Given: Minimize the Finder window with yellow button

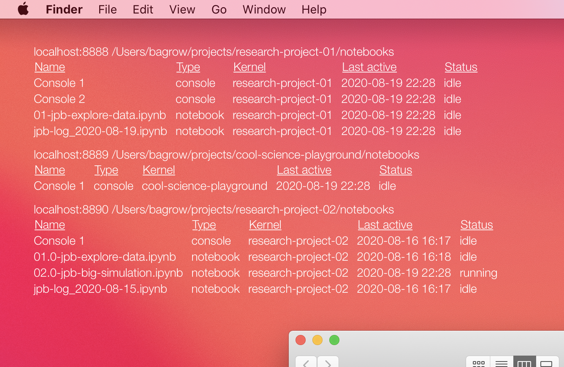Looking at the screenshot, I should pyautogui.click(x=317, y=340).
